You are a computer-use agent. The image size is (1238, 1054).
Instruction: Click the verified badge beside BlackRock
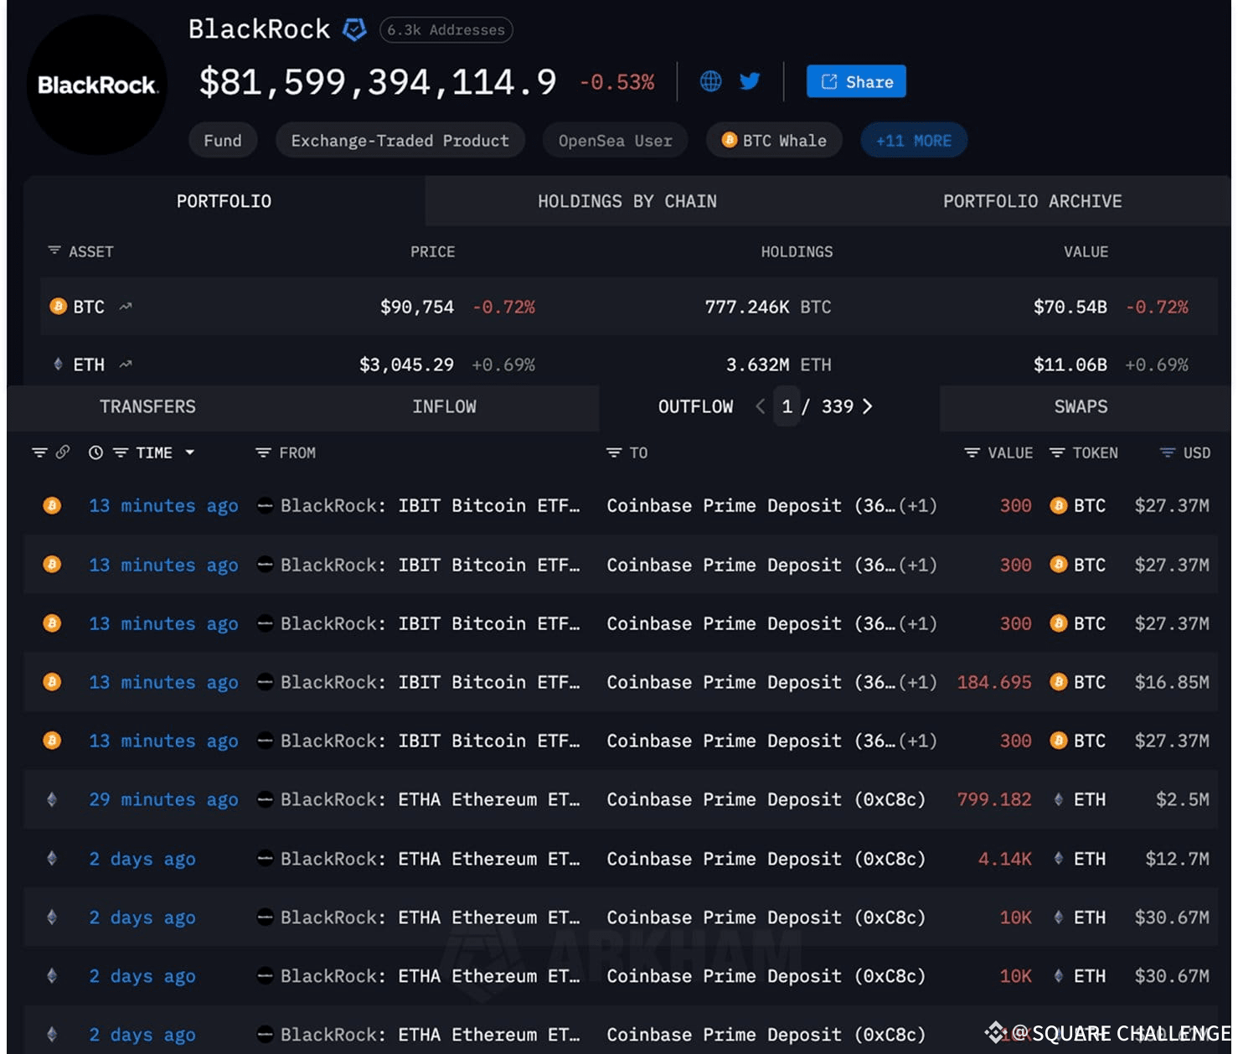[x=354, y=30]
